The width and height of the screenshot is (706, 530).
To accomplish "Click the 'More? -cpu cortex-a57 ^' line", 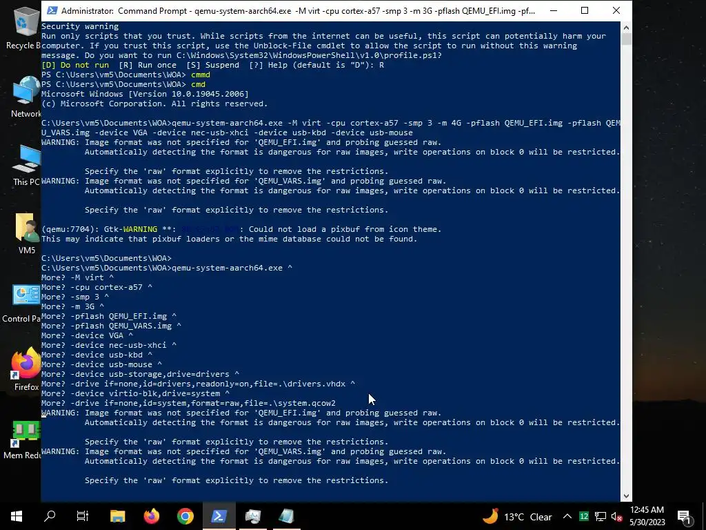I will click(97, 287).
